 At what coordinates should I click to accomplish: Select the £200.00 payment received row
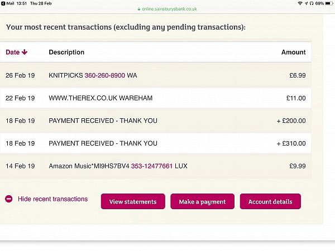coord(156,120)
